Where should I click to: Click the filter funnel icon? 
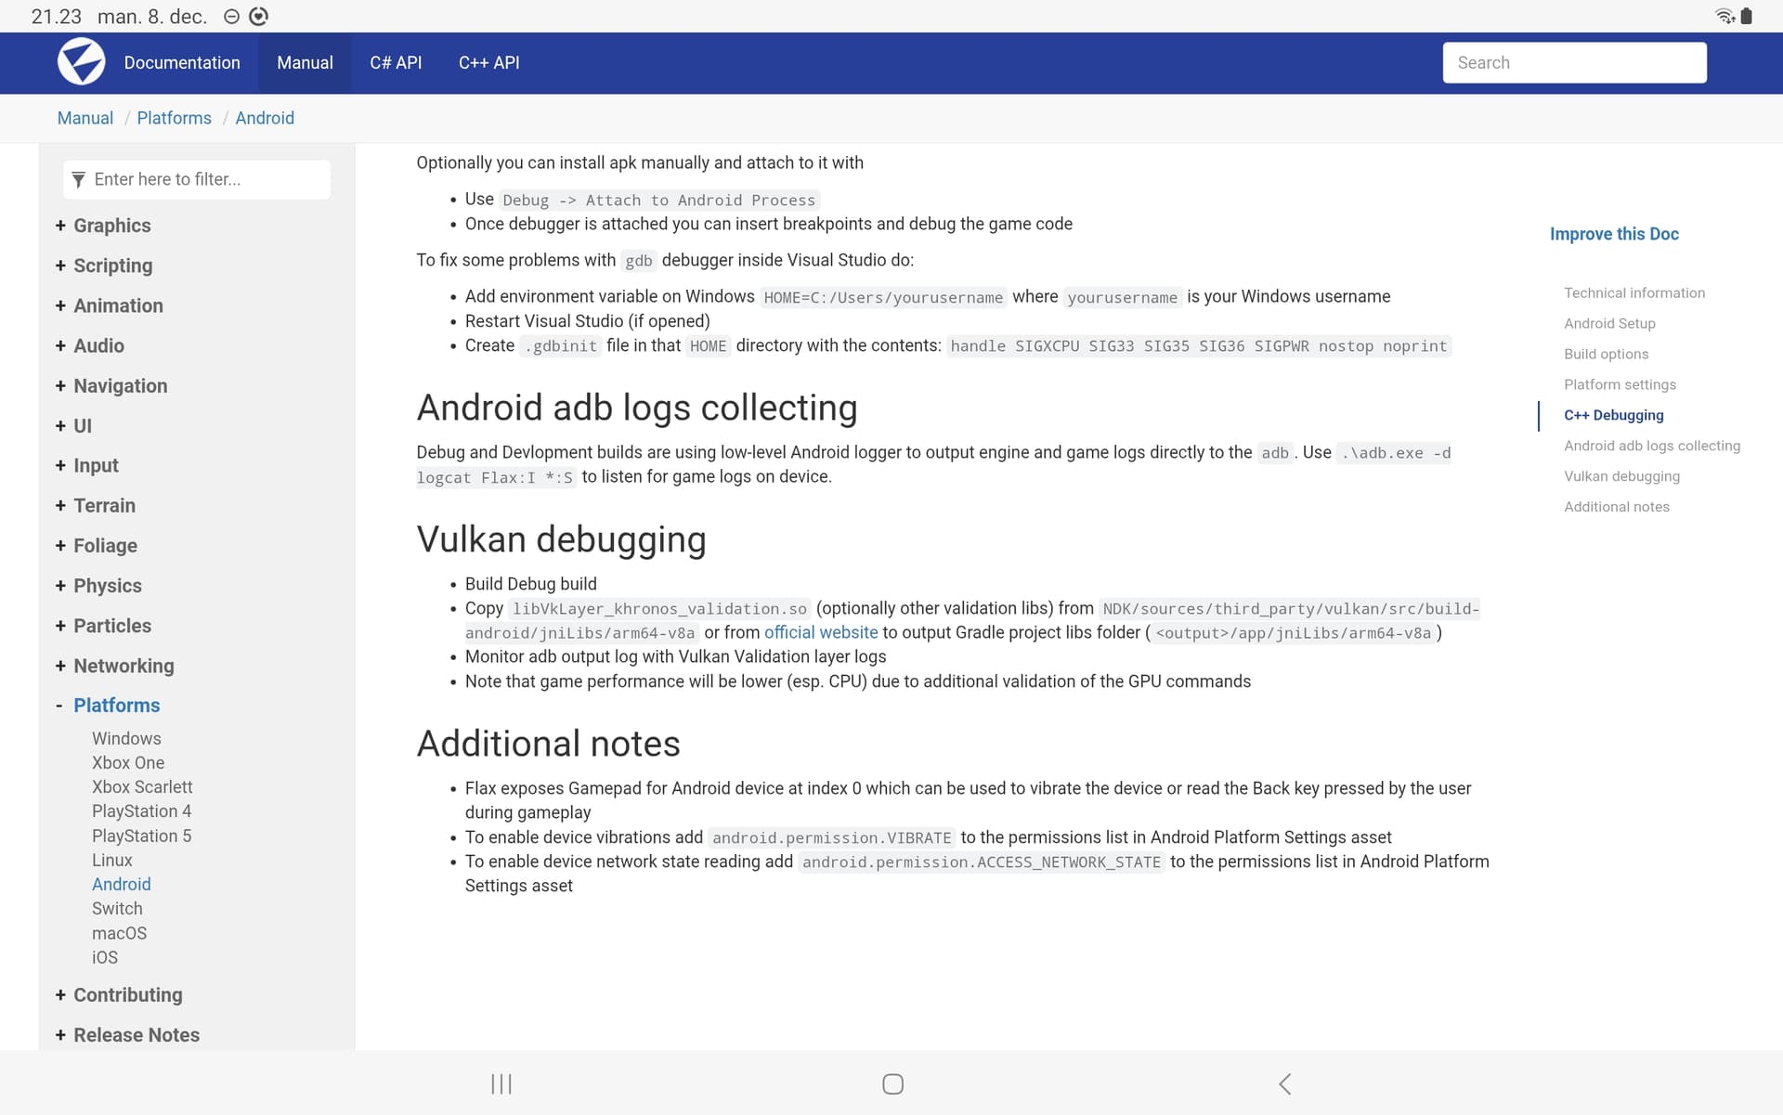[78, 180]
